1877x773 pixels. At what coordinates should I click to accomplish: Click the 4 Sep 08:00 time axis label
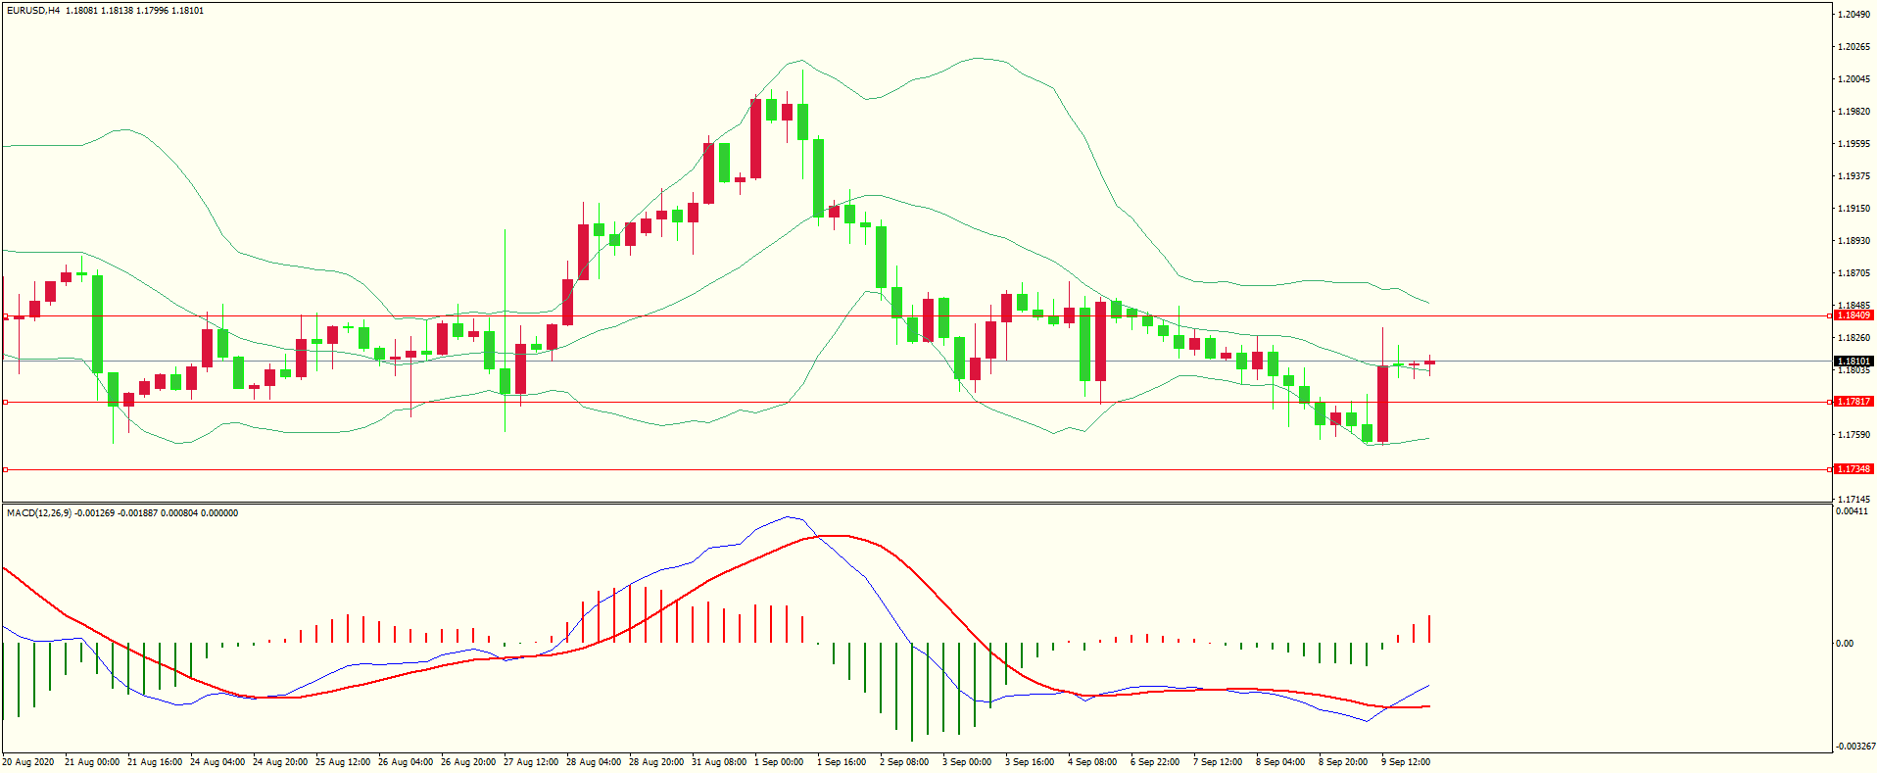[x=1092, y=762]
